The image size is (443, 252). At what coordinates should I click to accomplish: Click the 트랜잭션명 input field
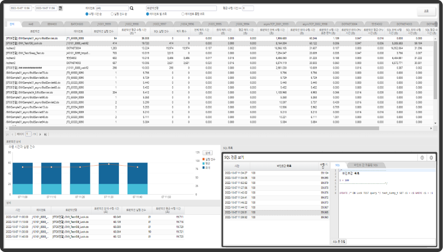[x=181, y=8]
